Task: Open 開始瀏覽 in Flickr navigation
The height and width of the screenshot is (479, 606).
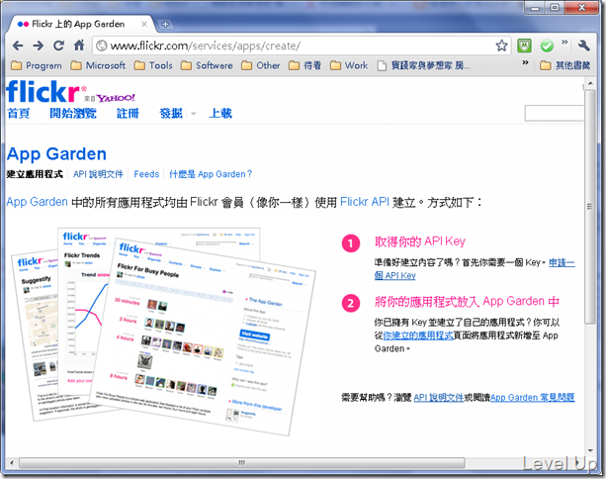Action: pos(72,114)
